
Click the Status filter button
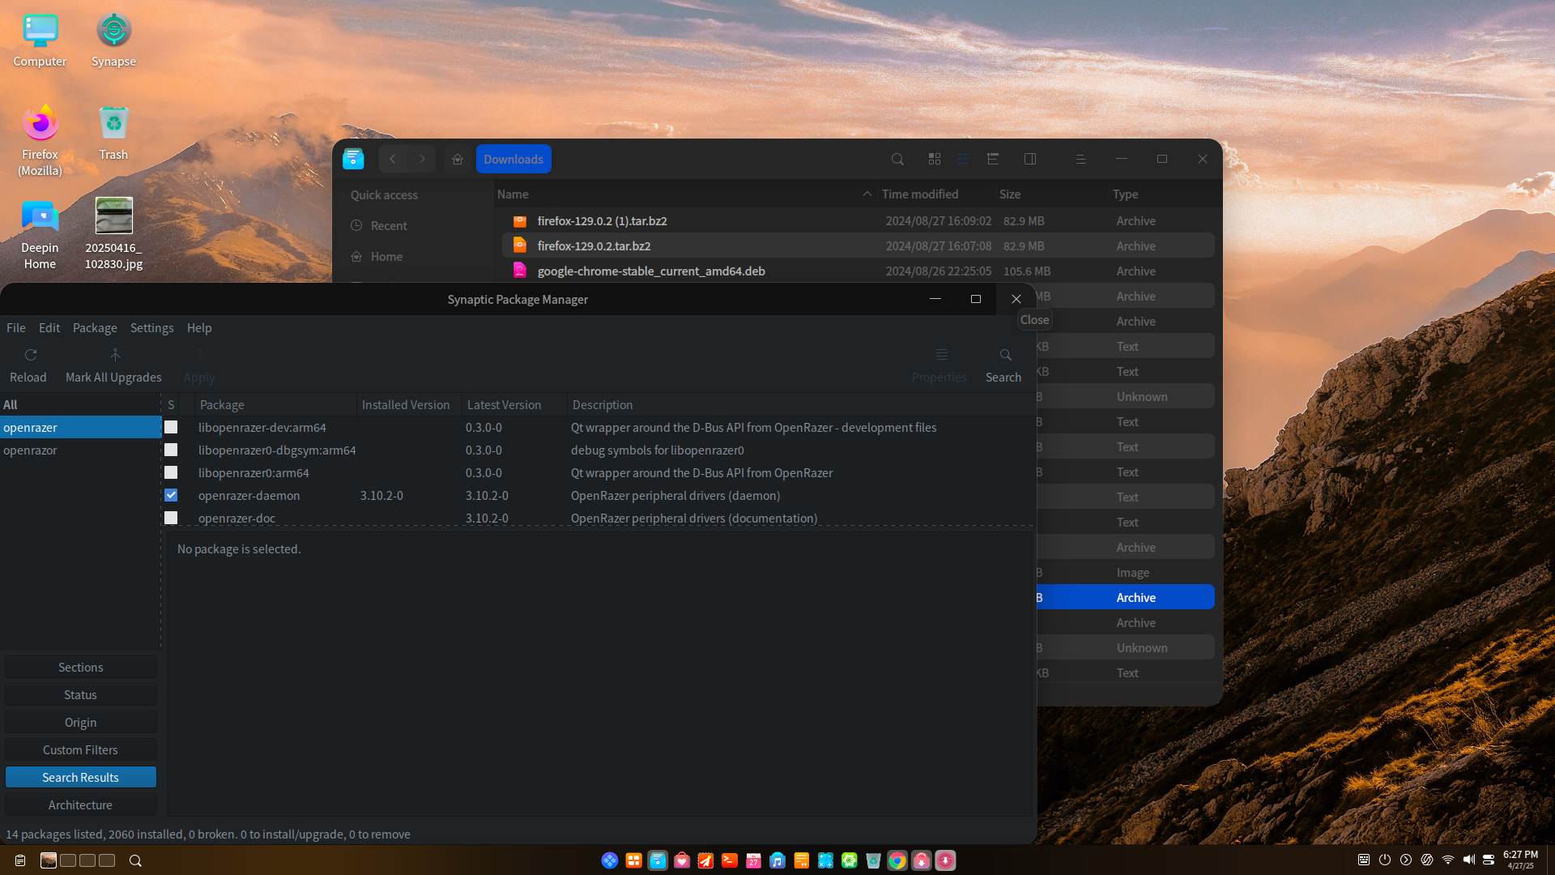point(81,695)
